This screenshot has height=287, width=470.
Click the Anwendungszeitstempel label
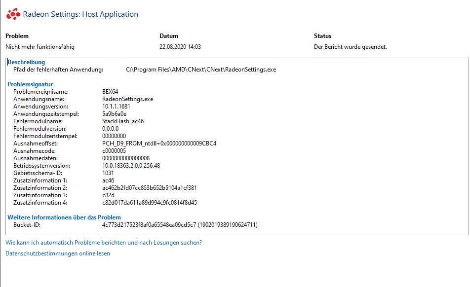(x=46, y=114)
